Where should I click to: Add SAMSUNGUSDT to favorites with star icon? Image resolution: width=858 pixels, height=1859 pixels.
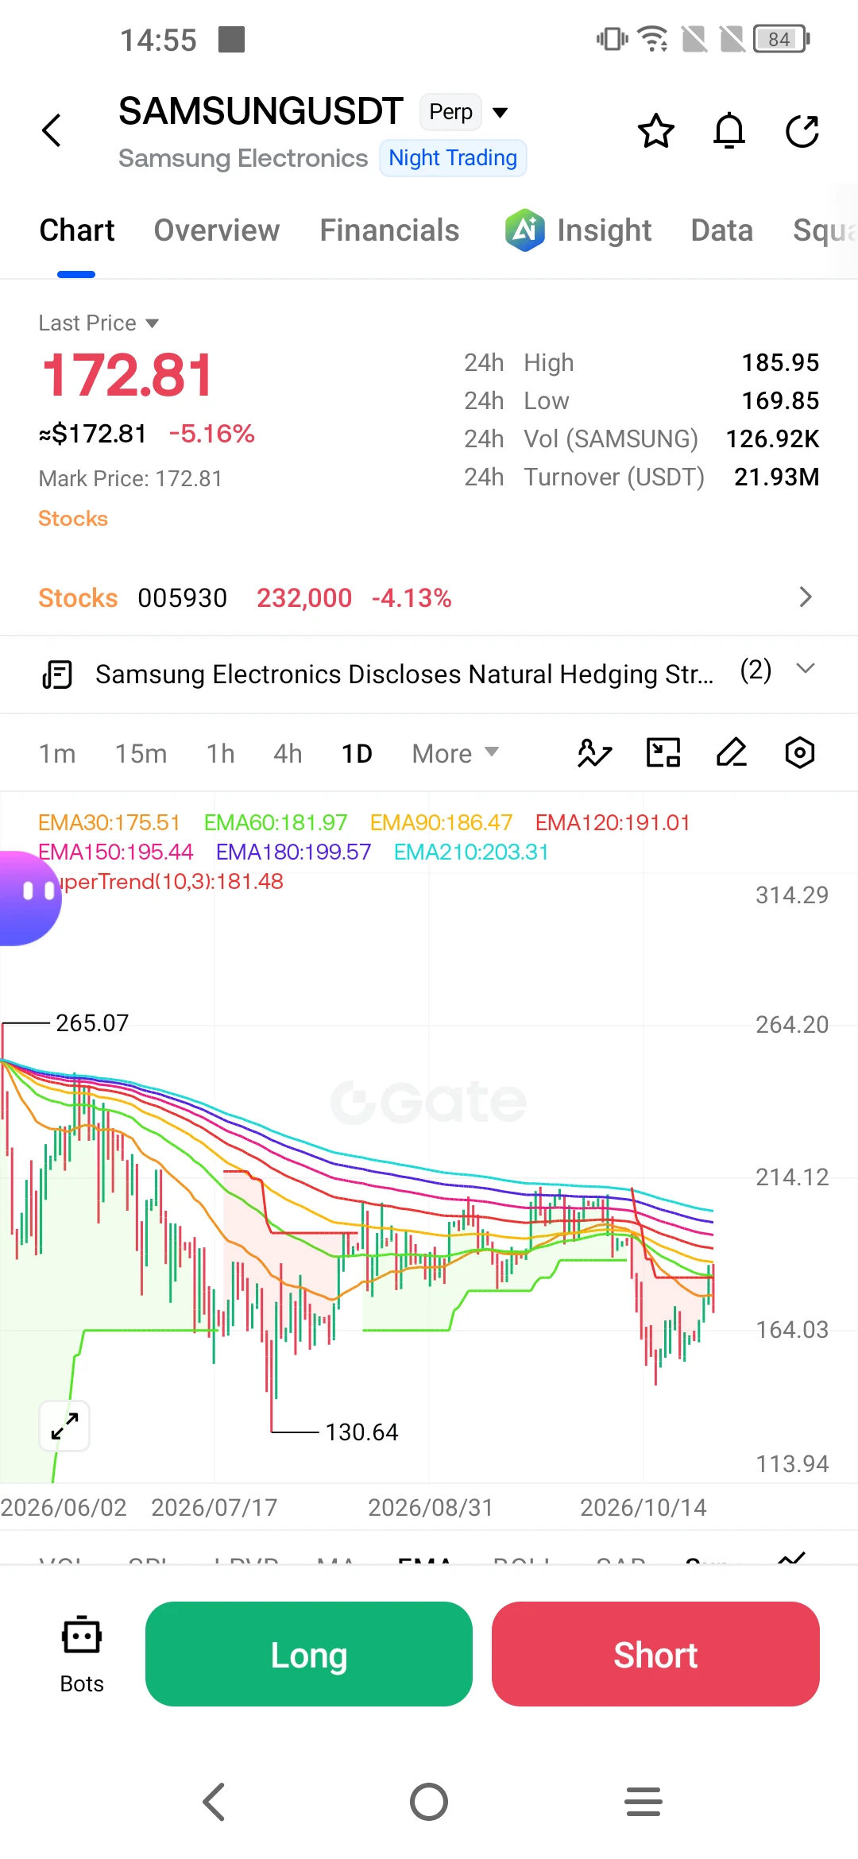click(x=656, y=131)
